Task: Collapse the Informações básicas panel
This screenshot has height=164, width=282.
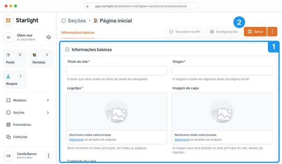Action: [x=67, y=50]
